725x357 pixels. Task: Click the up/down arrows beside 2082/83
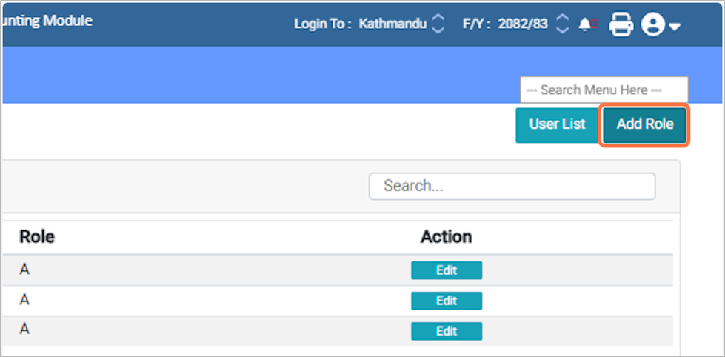point(562,24)
